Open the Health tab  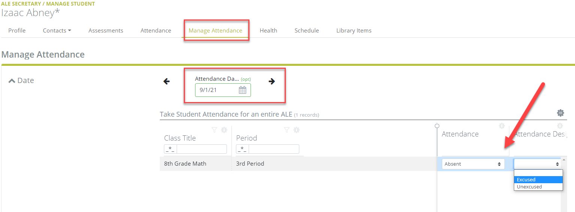click(x=268, y=31)
